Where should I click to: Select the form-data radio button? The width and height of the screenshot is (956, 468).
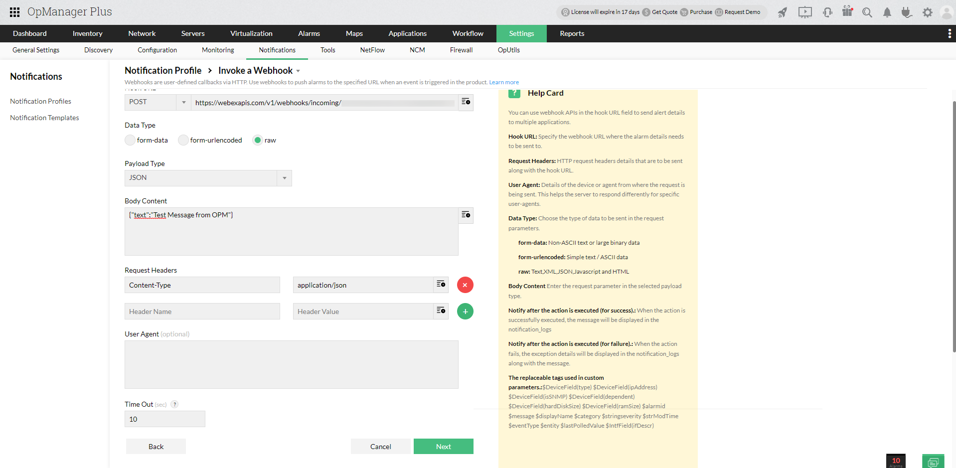click(x=130, y=140)
